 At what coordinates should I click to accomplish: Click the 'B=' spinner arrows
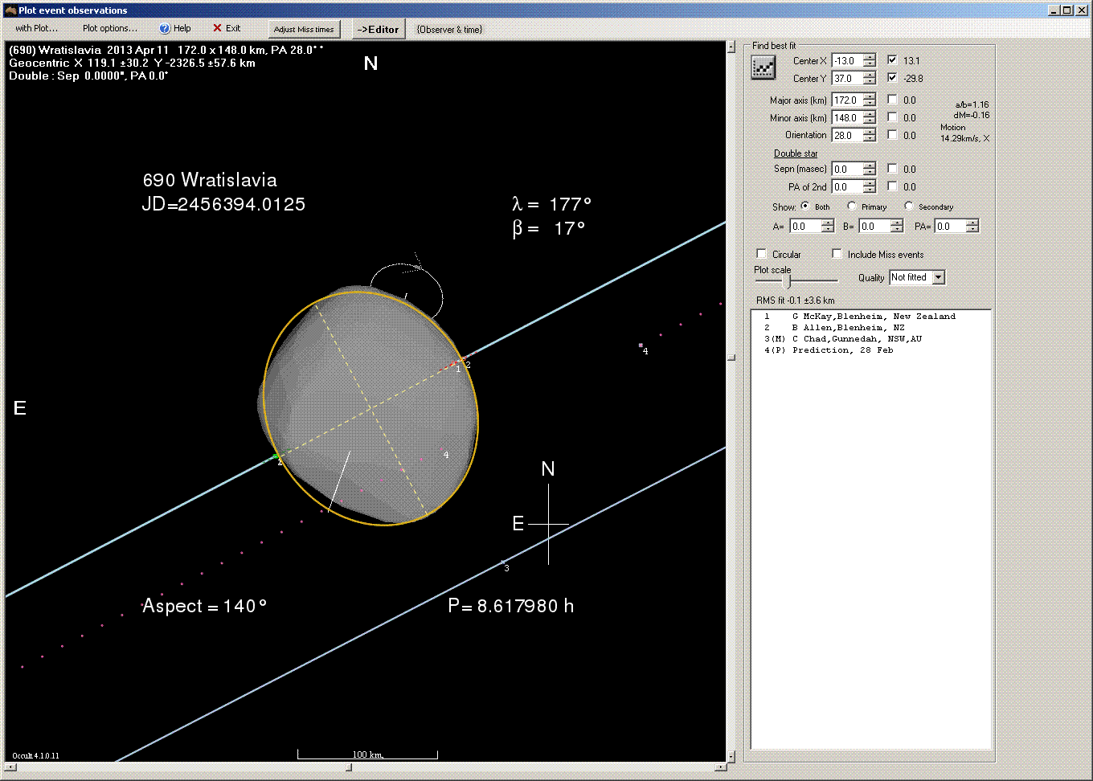pyautogui.click(x=896, y=227)
